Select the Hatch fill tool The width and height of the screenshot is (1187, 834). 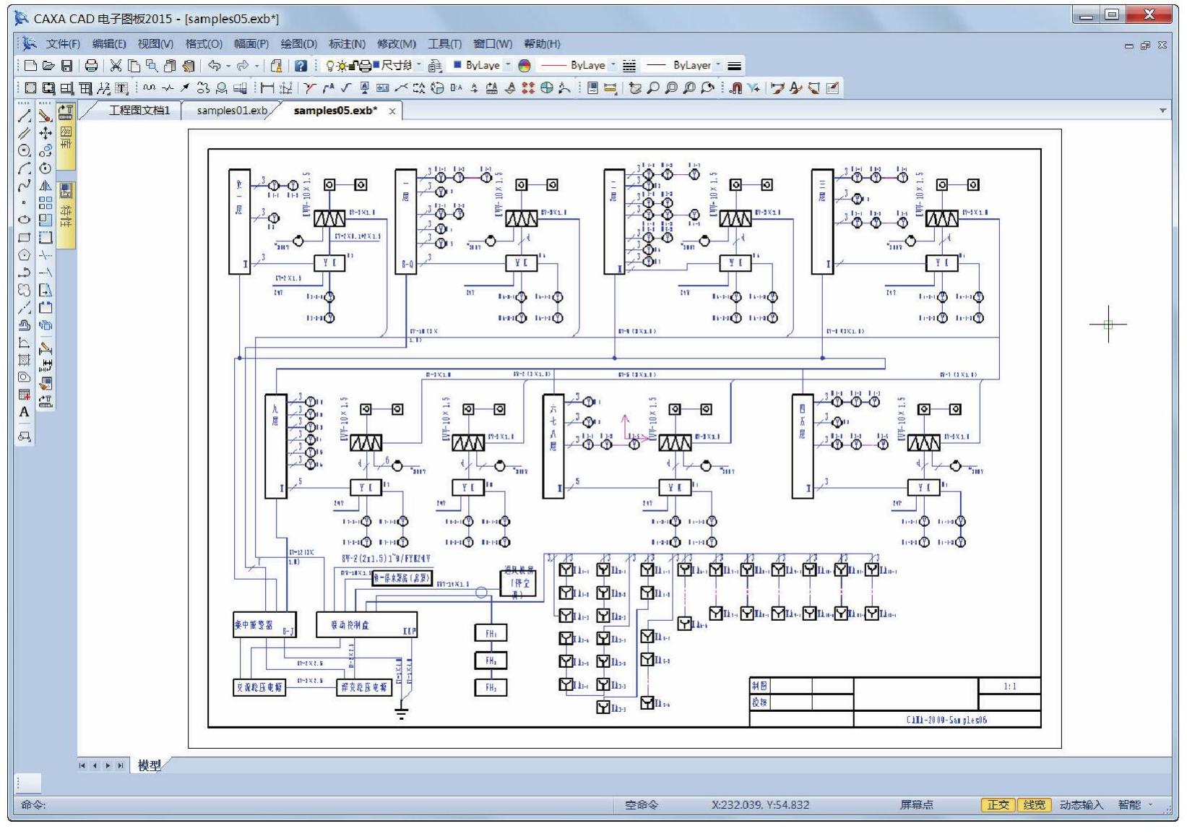tap(24, 359)
